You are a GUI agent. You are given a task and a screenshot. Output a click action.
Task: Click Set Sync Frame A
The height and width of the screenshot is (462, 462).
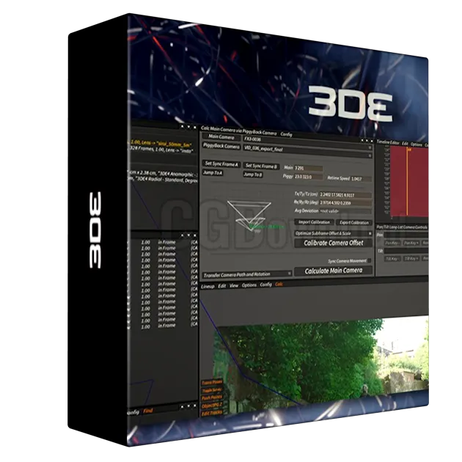(x=221, y=164)
